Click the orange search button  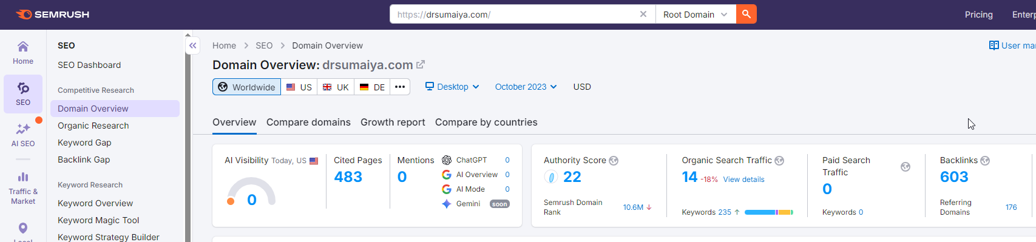point(747,14)
